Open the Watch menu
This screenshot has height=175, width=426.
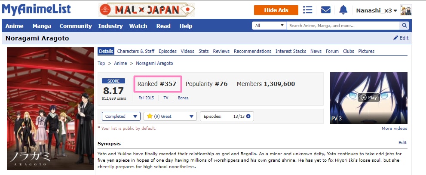(x=138, y=26)
